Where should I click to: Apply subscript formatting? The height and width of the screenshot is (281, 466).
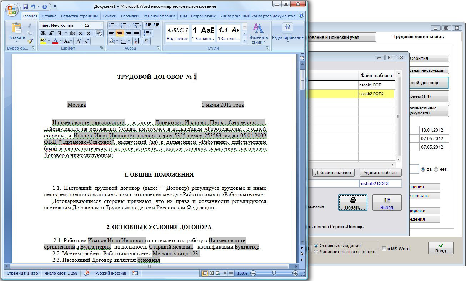pos(81,33)
